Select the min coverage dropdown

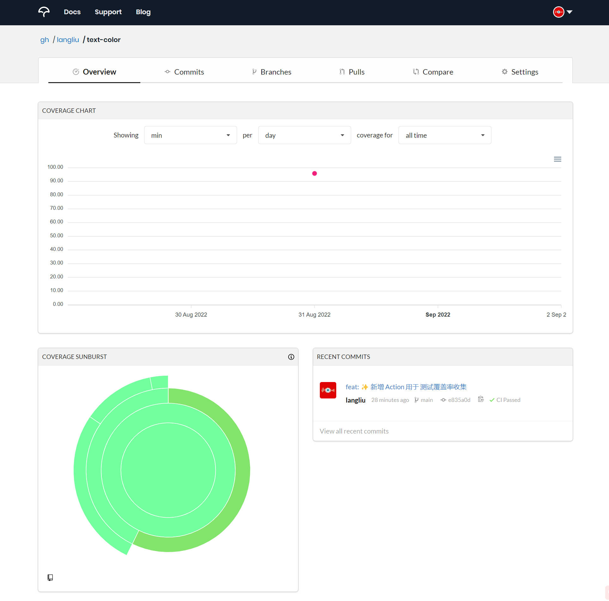(189, 135)
